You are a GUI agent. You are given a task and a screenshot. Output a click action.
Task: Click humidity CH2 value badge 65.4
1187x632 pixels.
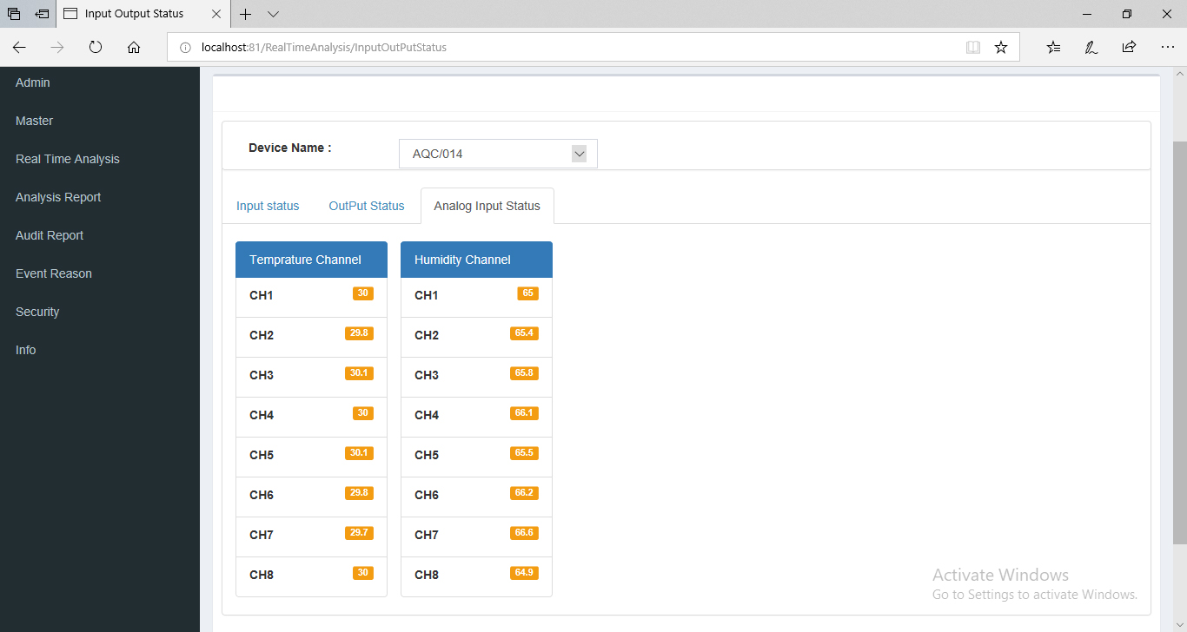point(524,333)
